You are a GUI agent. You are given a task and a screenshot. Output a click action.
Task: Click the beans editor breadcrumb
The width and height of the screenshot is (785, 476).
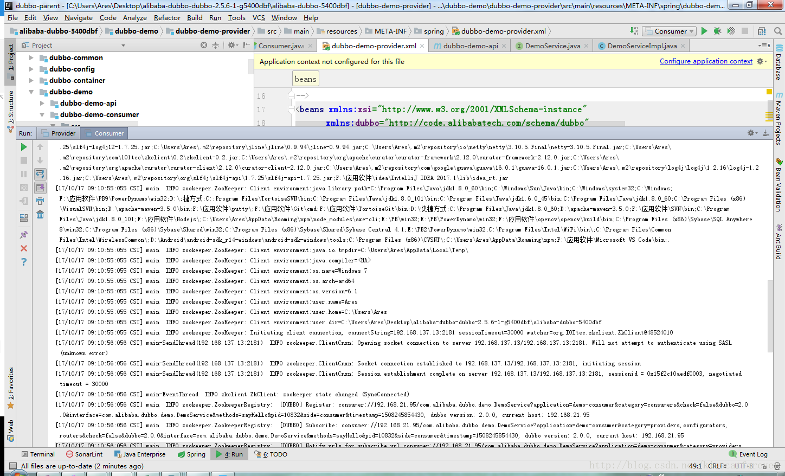coord(305,79)
